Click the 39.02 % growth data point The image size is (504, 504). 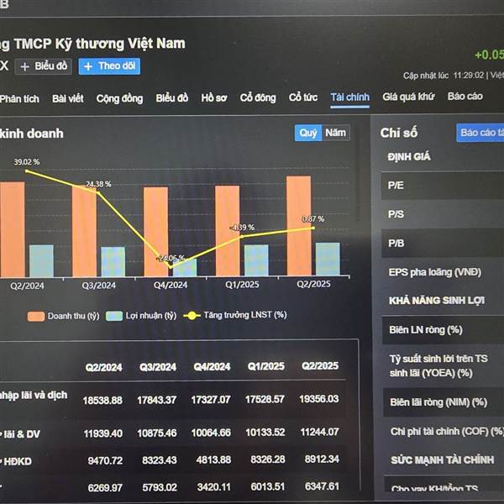(27, 171)
